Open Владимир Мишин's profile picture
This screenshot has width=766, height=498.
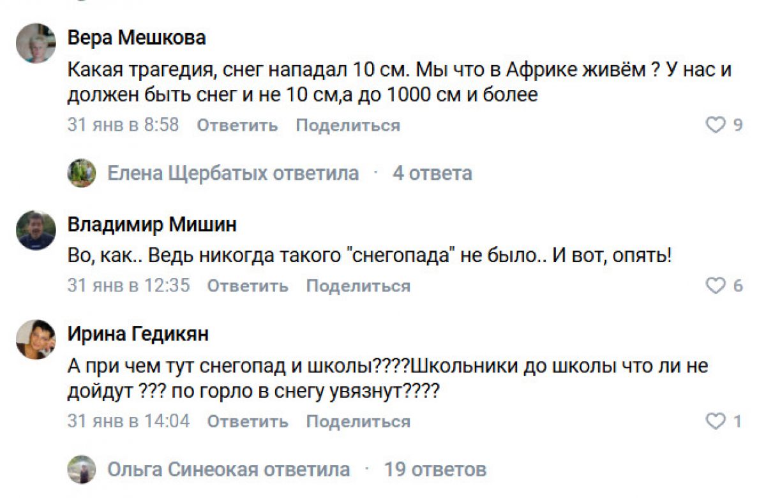tap(36, 230)
